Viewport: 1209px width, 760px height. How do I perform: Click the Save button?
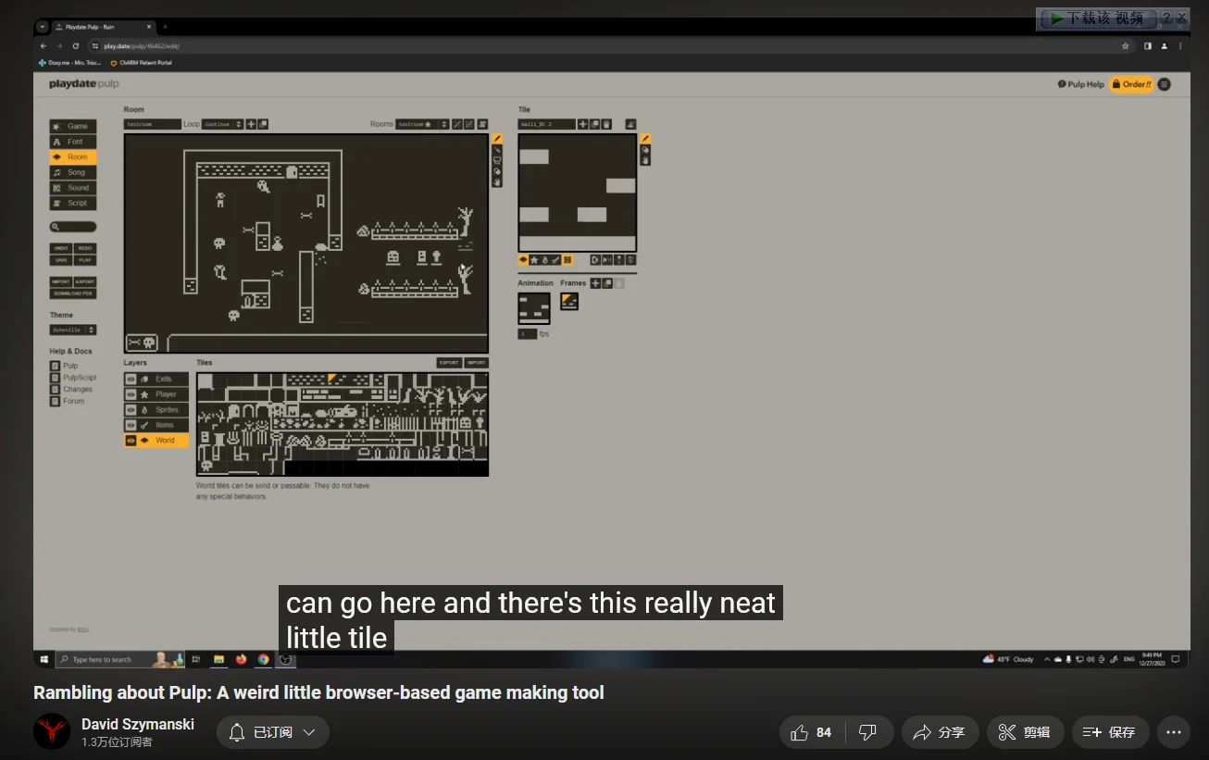61,260
